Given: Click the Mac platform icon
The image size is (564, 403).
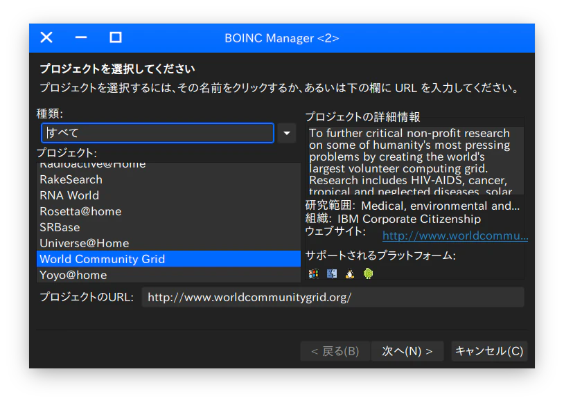Looking at the screenshot, I should 332,274.
